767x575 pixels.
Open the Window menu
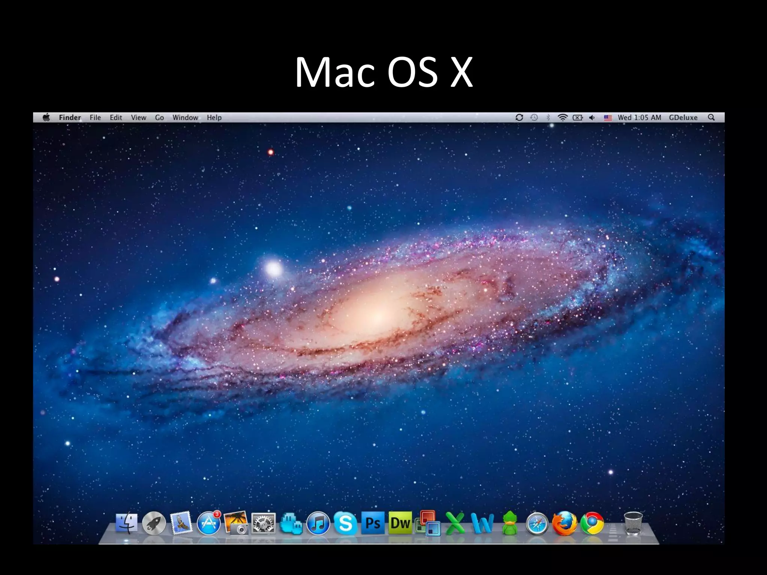click(x=185, y=118)
